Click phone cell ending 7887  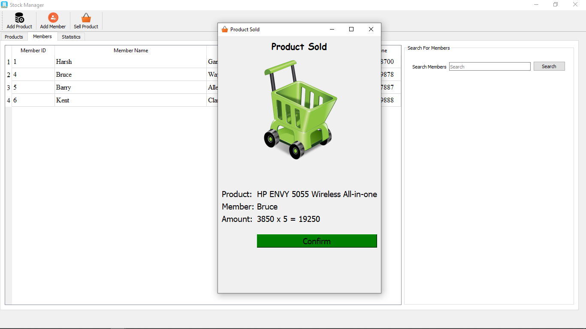point(390,87)
